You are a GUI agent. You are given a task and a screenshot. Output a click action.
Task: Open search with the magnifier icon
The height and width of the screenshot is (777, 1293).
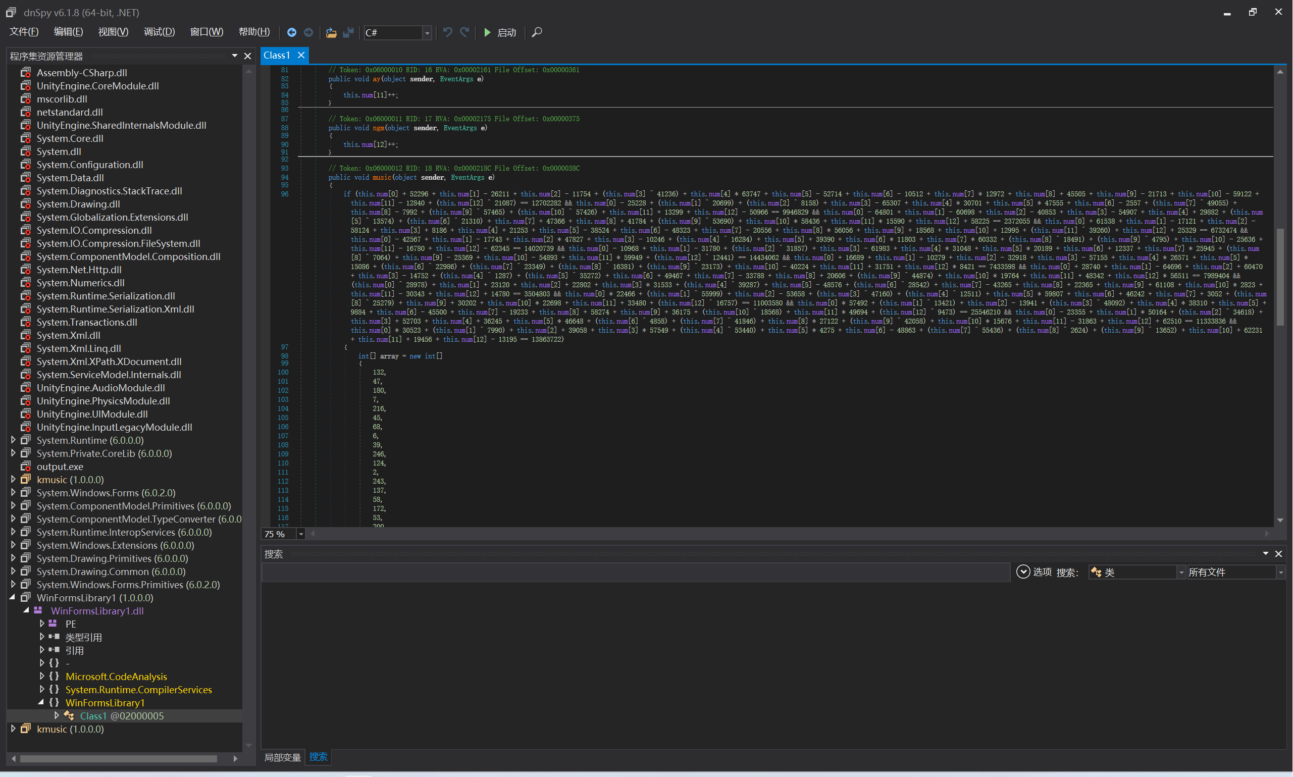coord(537,32)
